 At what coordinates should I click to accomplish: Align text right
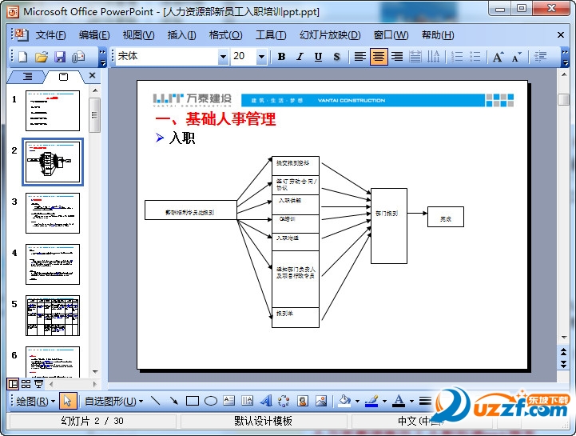[397, 57]
